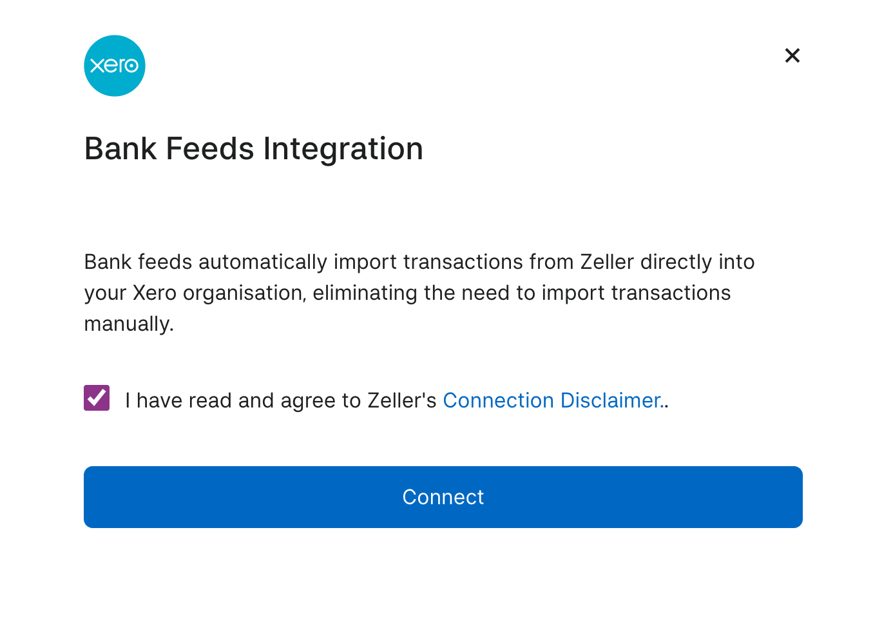Open Zeller's Connection Disclaimer link

(x=552, y=400)
